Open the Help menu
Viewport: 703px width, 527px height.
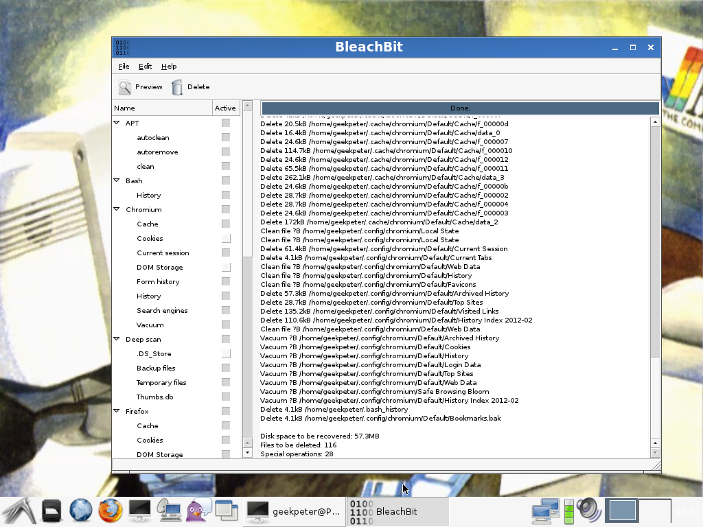pos(169,67)
